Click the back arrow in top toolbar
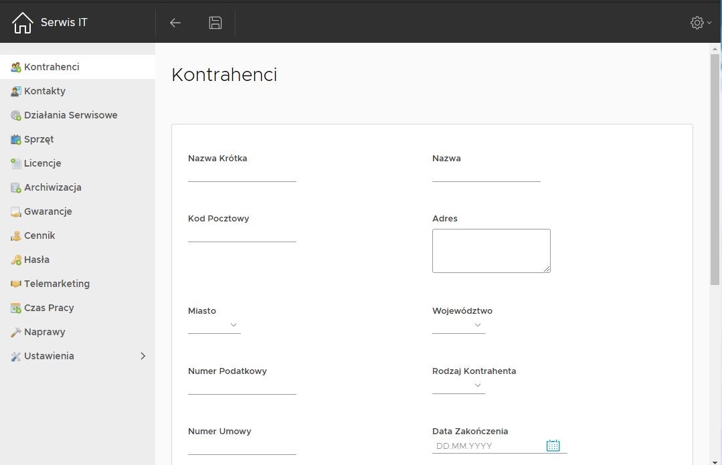 tap(175, 23)
